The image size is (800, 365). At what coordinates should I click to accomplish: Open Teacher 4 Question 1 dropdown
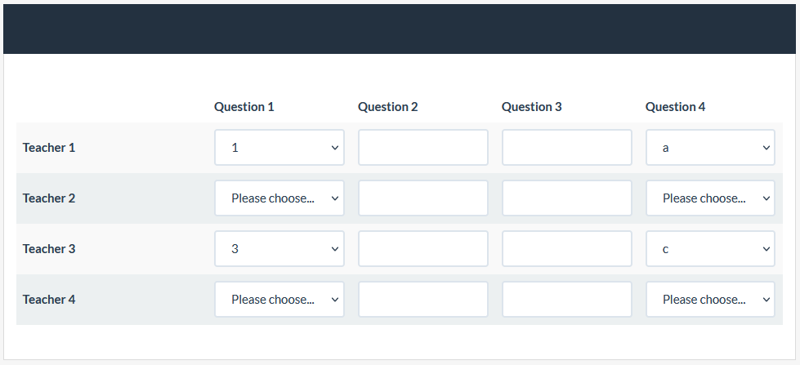tap(279, 300)
